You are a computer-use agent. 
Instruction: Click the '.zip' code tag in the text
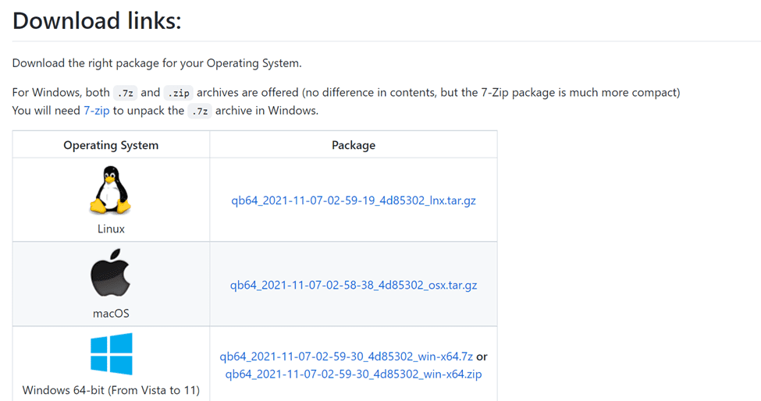click(179, 93)
